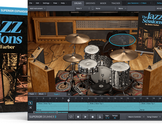Switch to the GROOVES tab
This screenshot has width=162, height=129.
90,3
